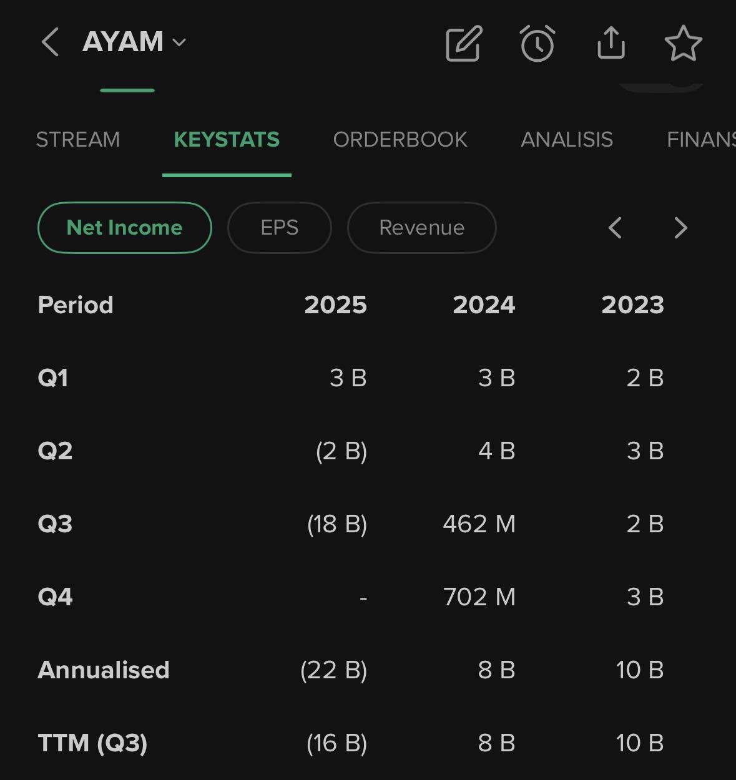Tap the Q3 2025 net income value
Viewport: 736px width, 780px height.
pos(337,524)
